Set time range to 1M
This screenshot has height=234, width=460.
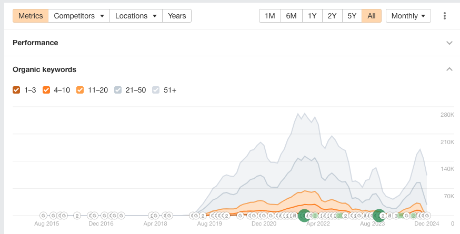[270, 16]
